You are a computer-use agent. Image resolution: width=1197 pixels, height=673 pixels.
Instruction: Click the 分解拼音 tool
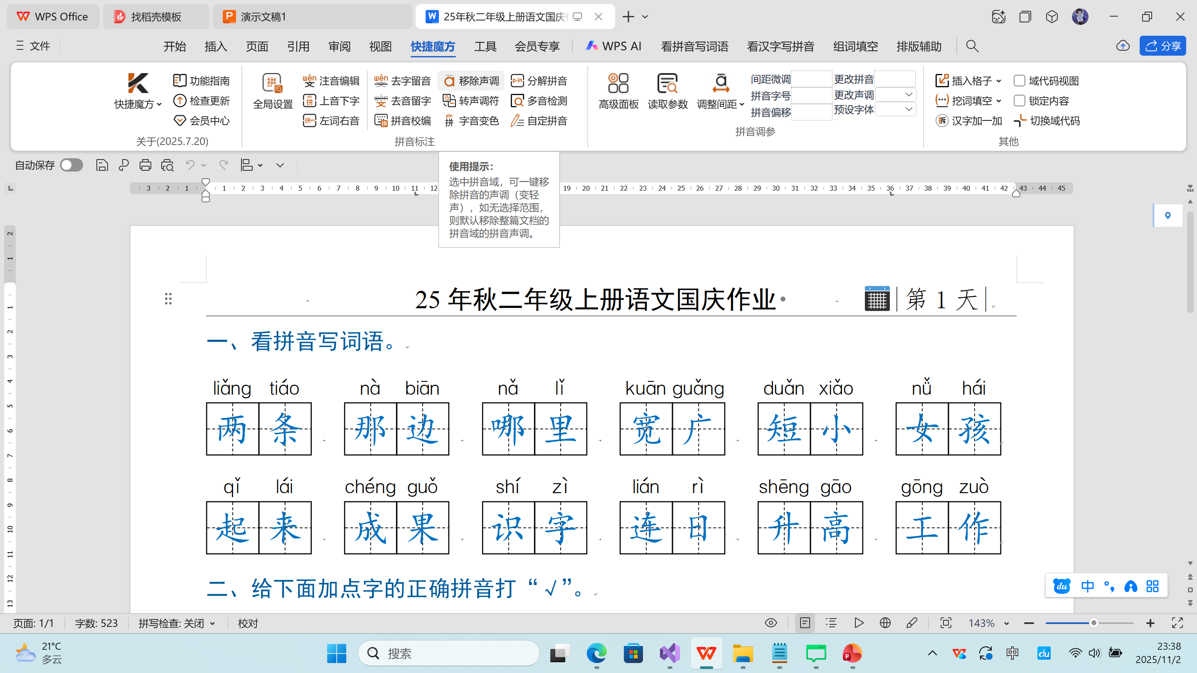(541, 80)
